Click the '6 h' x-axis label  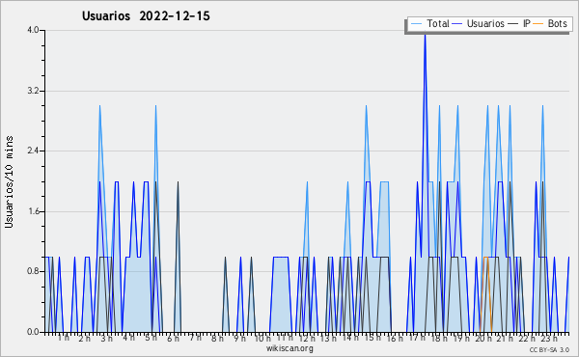pos(173,338)
